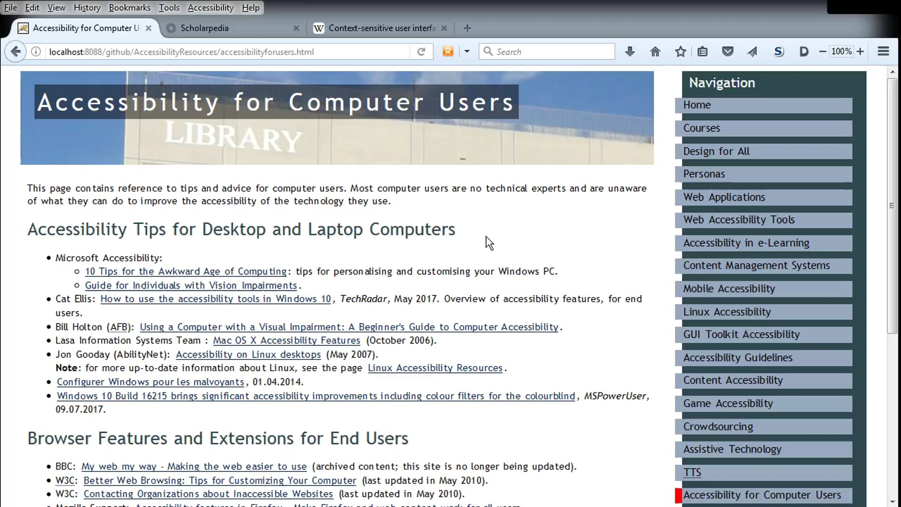Expand the dropdown arrow beside orange icon
The height and width of the screenshot is (507, 901).
click(x=467, y=51)
